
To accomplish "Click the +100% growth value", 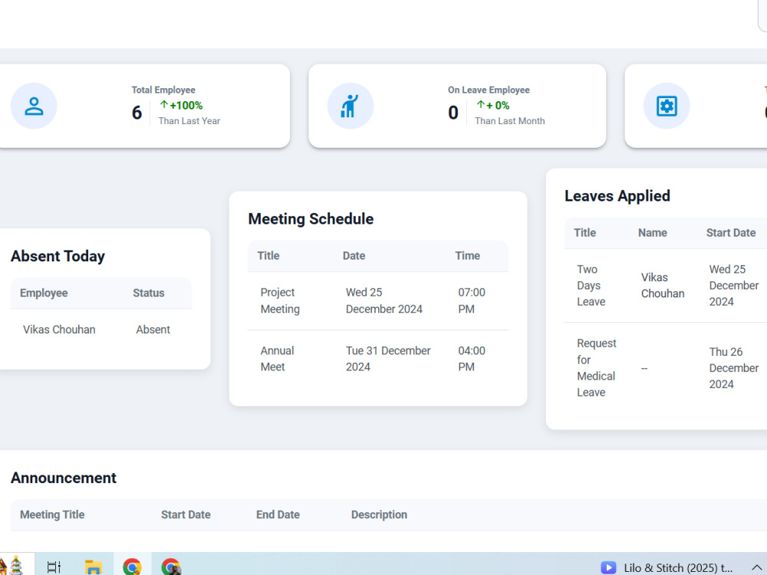I will click(186, 105).
